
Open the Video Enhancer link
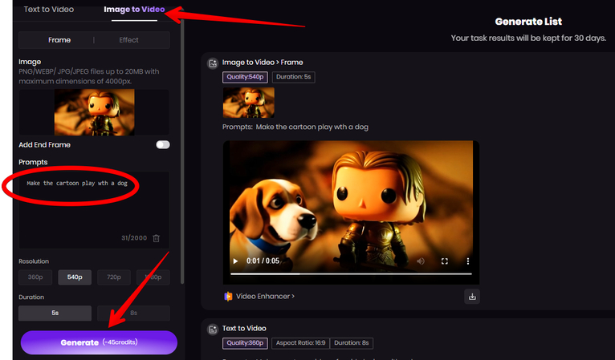(x=265, y=296)
